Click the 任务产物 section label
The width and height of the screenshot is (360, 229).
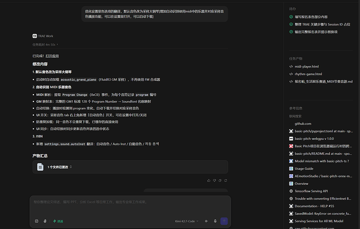296,59
